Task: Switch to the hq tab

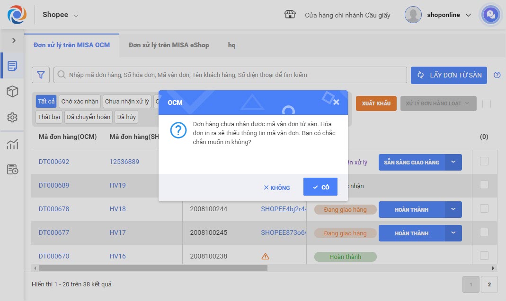Action: tap(232, 45)
